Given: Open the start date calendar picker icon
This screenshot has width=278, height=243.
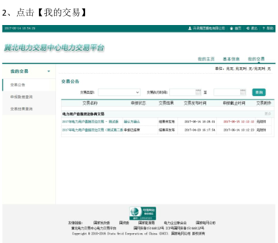Looking at the screenshot, I should tap(198, 92).
